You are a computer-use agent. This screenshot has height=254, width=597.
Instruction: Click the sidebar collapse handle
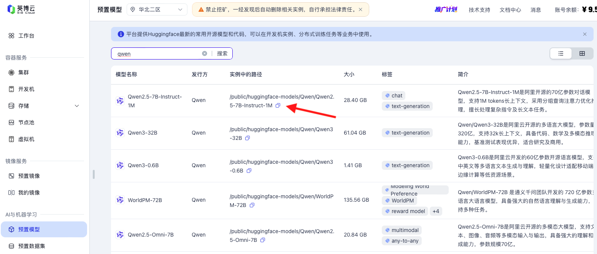click(94, 174)
